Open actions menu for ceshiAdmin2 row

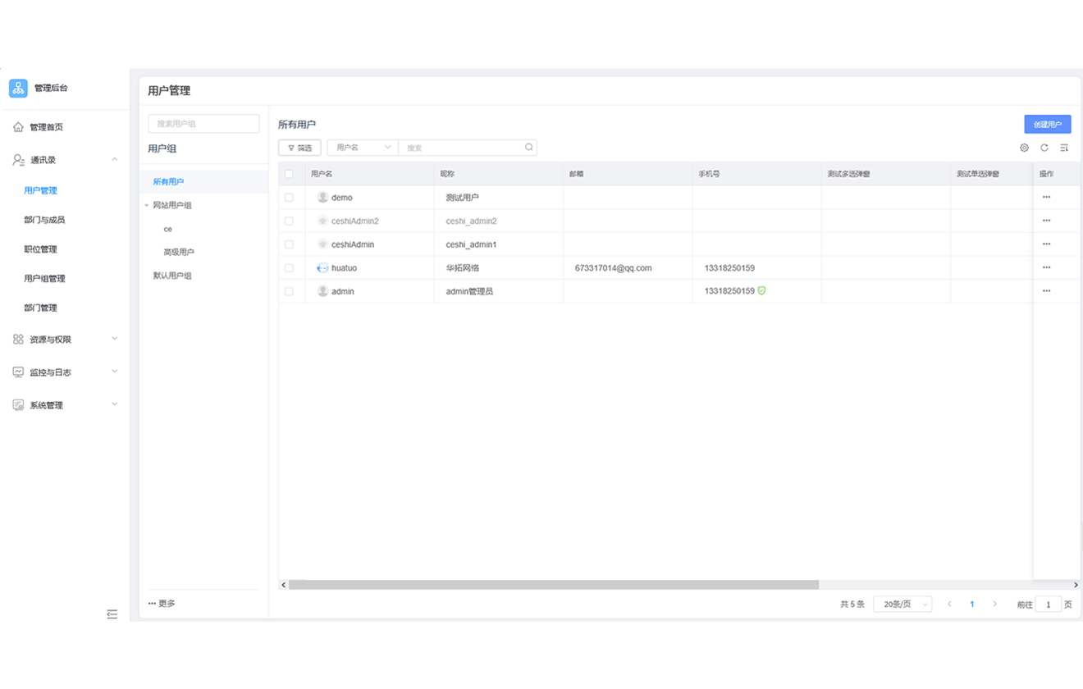[x=1046, y=221]
